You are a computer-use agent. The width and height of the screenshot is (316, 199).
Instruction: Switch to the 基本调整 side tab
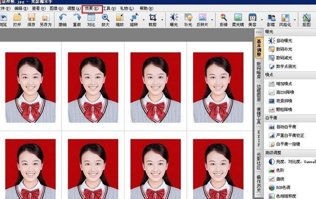click(259, 48)
